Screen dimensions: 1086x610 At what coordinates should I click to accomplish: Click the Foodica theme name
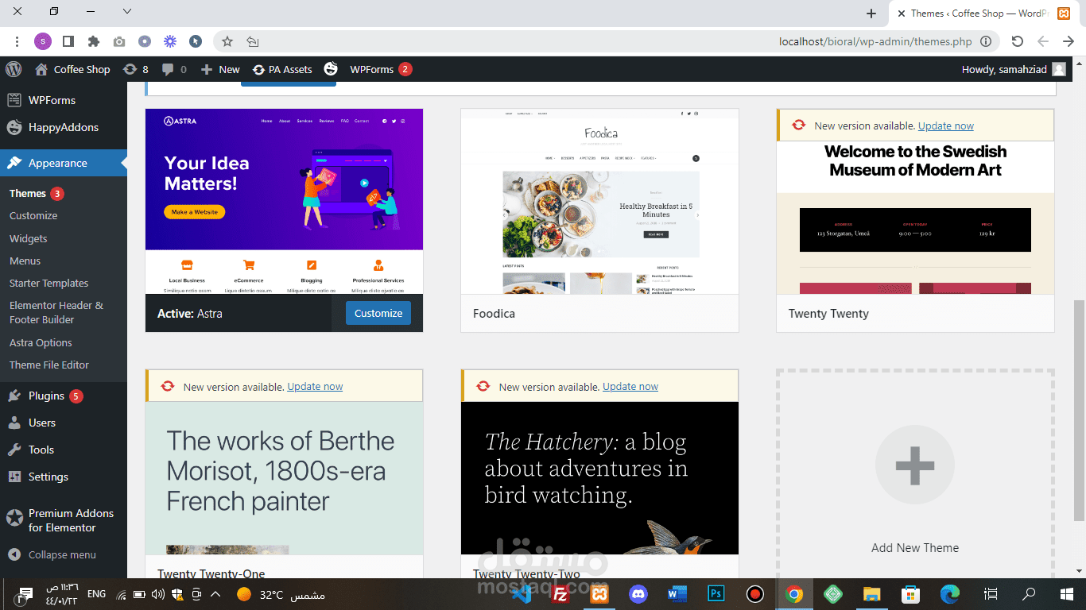pyautogui.click(x=495, y=314)
